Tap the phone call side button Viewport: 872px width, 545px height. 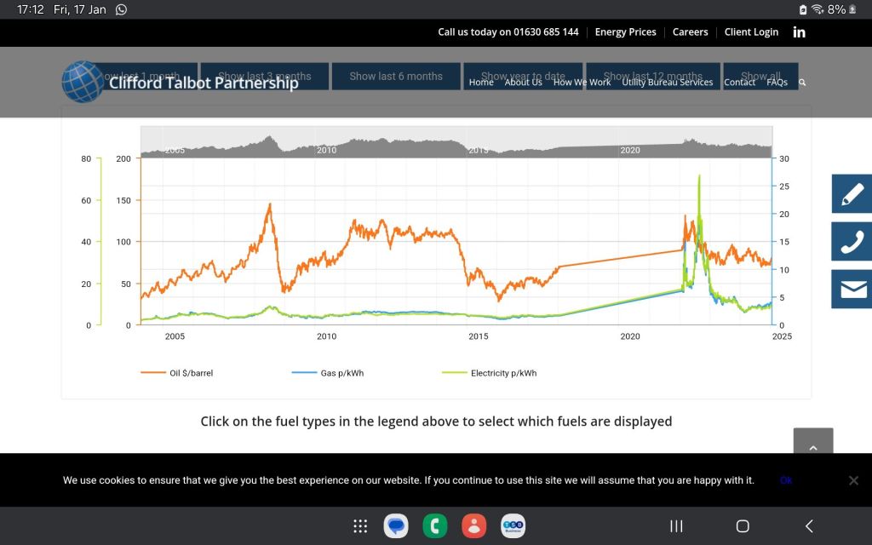click(x=852, y=241)
